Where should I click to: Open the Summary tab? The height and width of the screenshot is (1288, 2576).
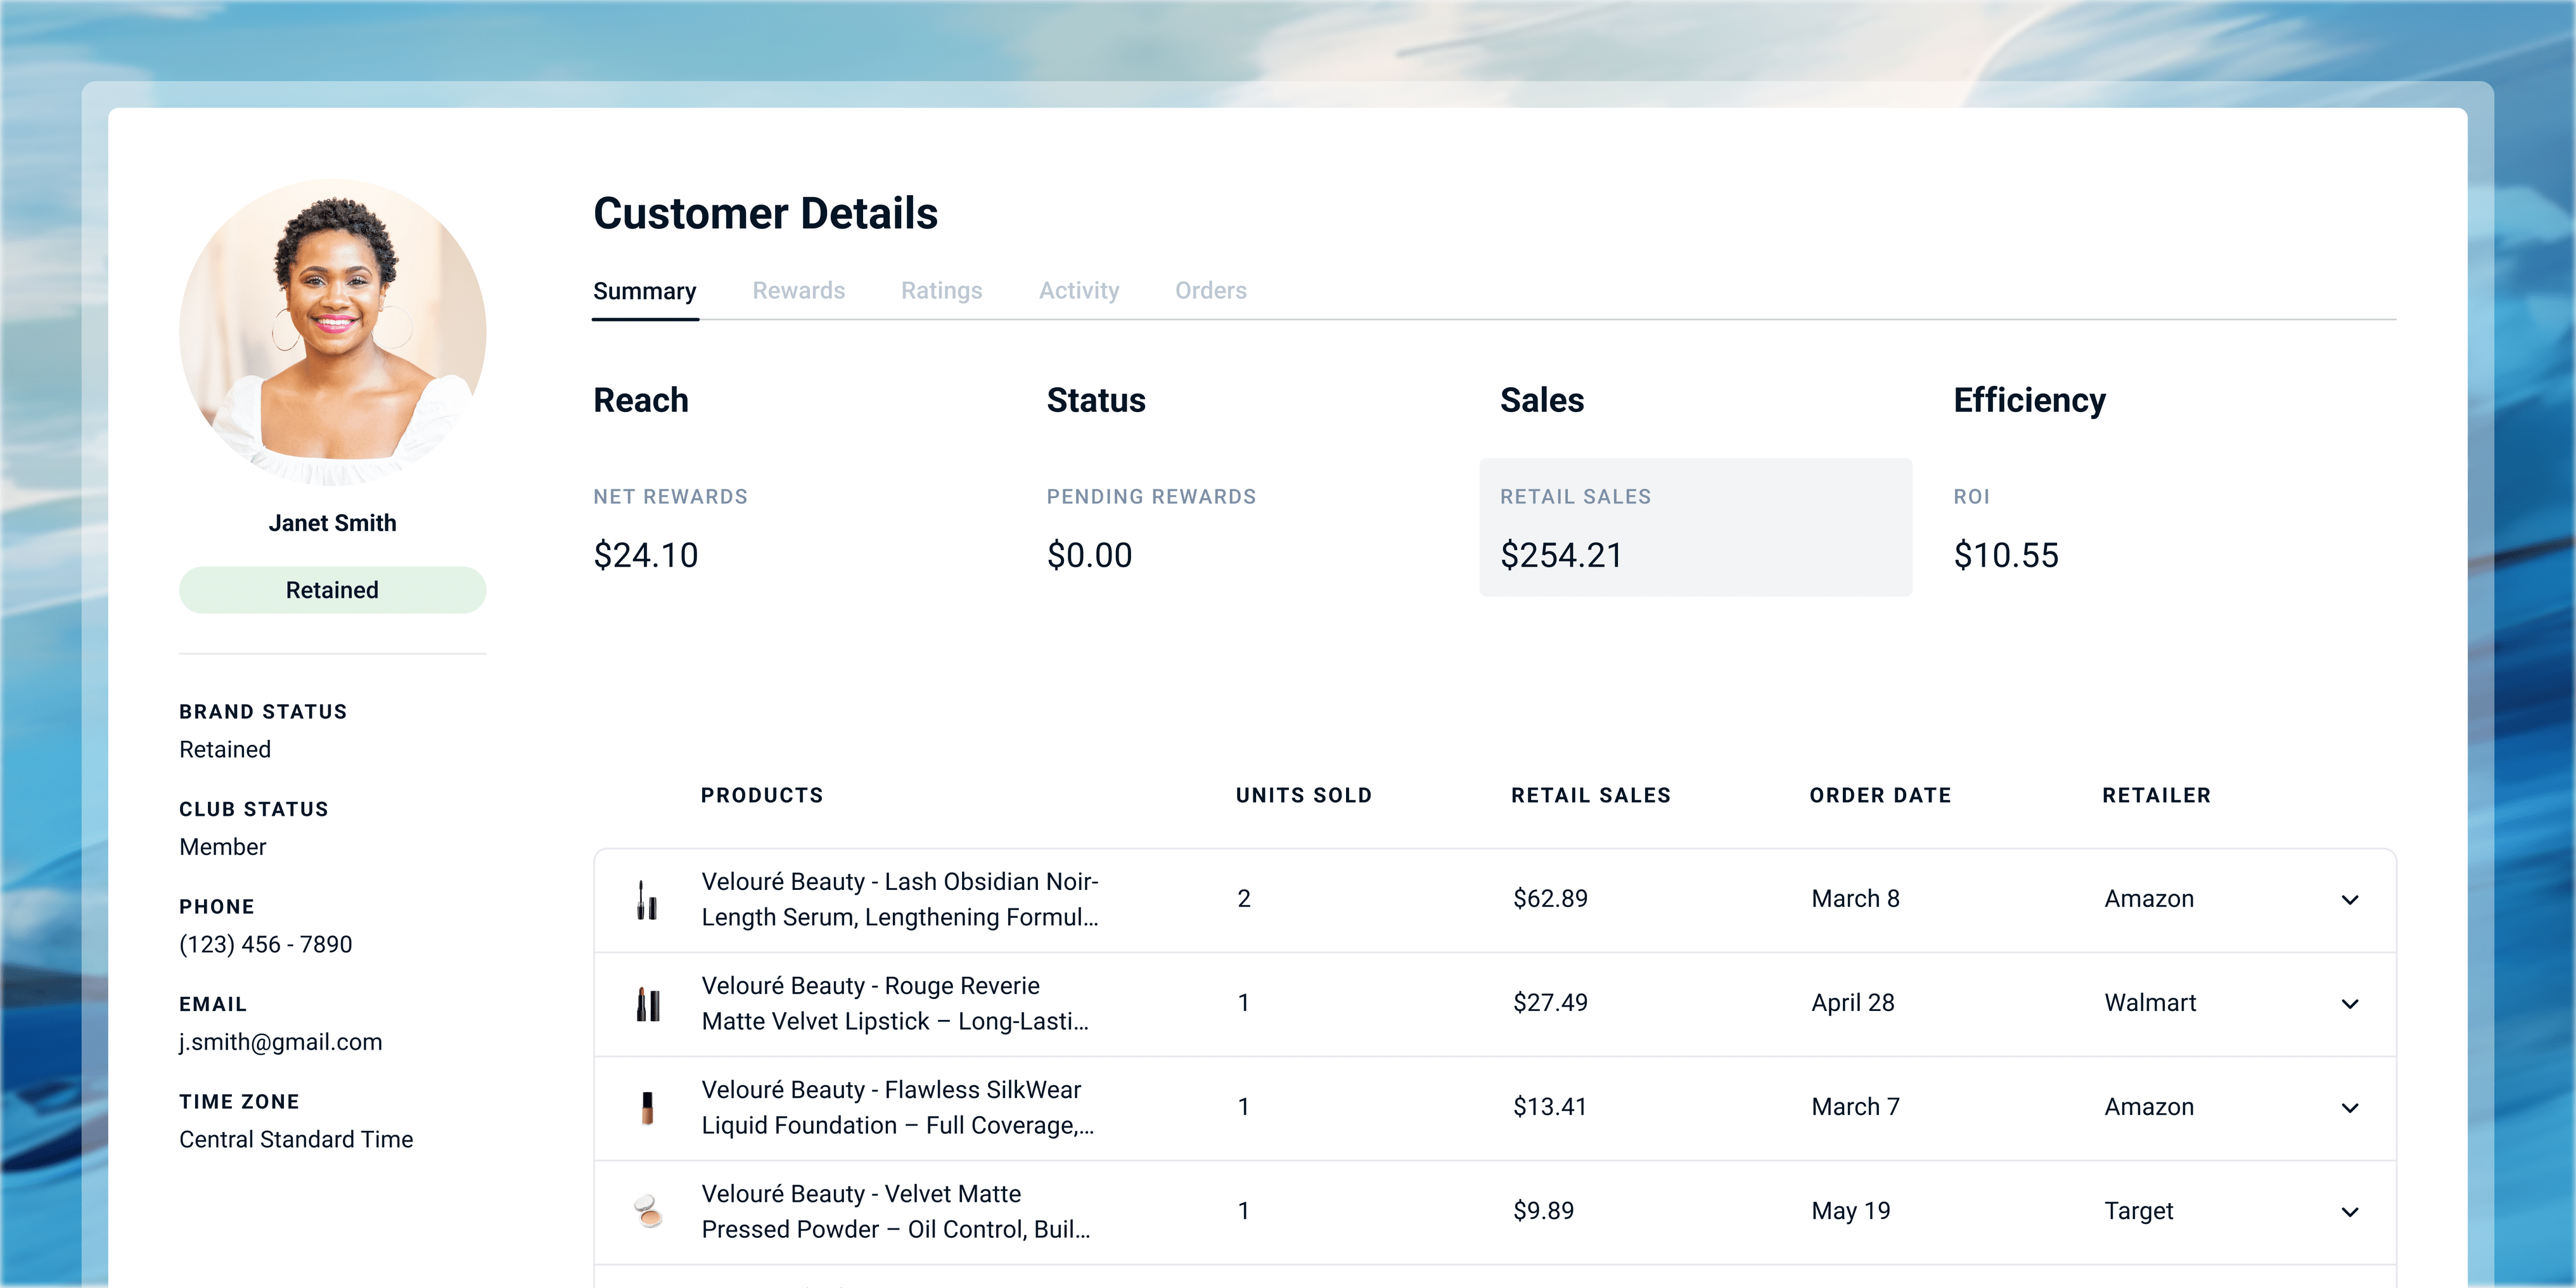[645, 291]
